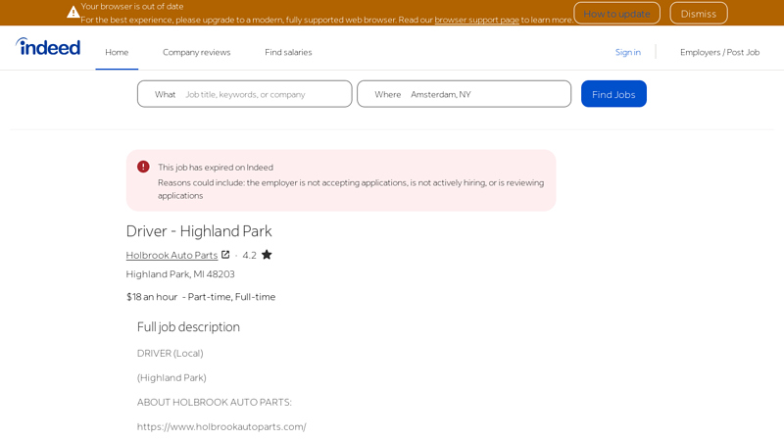Click the Driver - Highland Park job title
784x441 pixels.
tap(199, 231)
